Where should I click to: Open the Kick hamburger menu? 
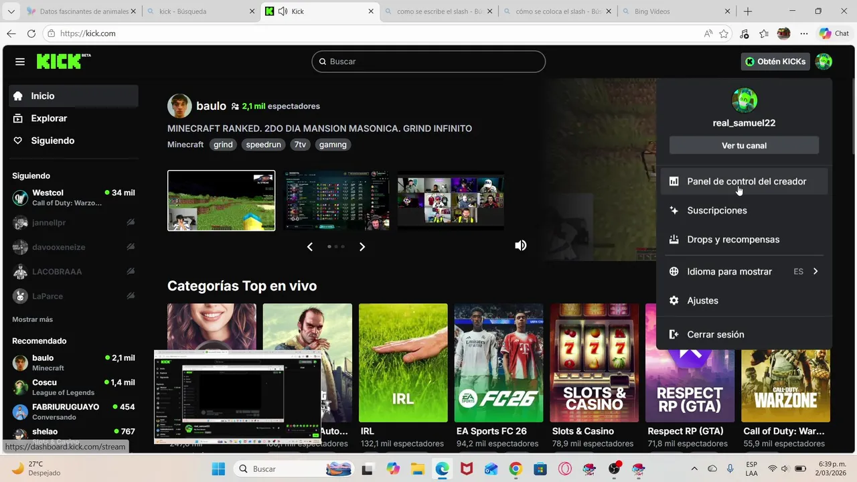(20, 62)
